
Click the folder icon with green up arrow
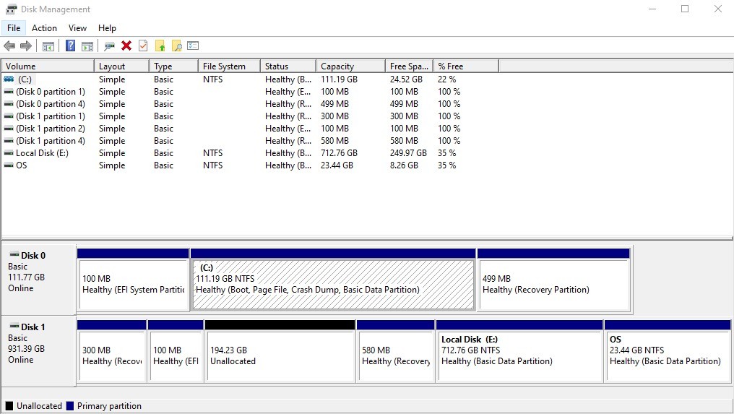pos(160,46)
